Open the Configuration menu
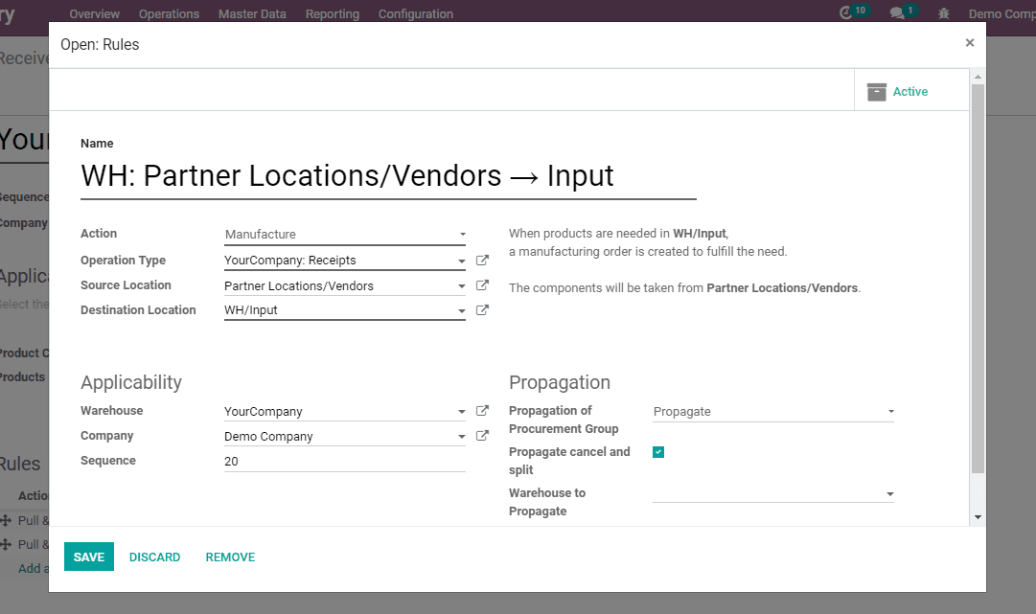Viewport: 1036px width, 614px height. click(x=416, y=13)
